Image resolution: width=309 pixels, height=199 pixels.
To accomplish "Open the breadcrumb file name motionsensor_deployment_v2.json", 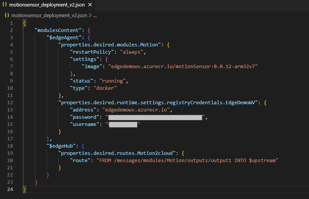I will (x=49, y=16).
